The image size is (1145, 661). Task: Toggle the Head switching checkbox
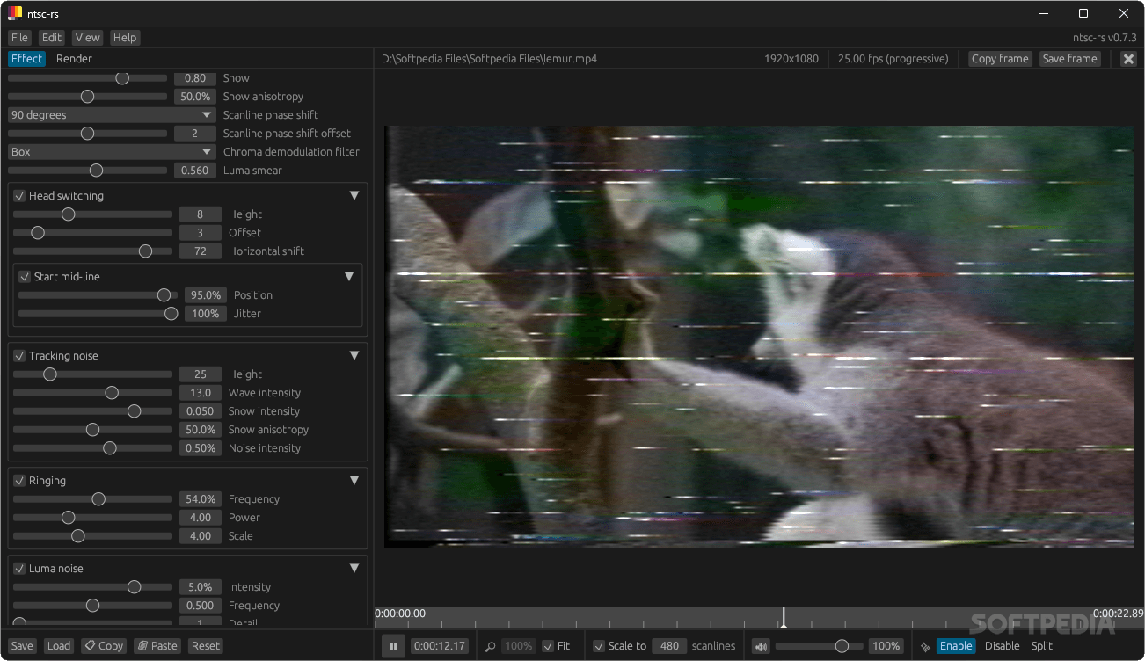pyautogui.click(x=19, y=196)
